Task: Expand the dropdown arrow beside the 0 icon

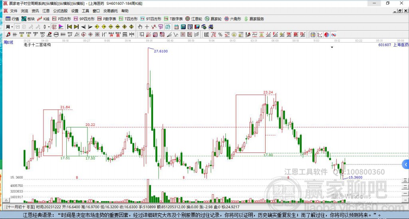Action: (x=49, y=27)
